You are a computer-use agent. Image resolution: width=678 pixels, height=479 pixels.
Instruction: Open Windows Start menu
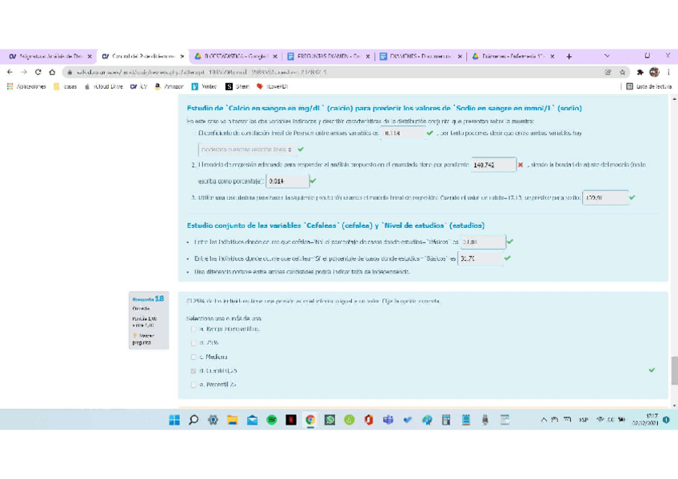(174, 420)
